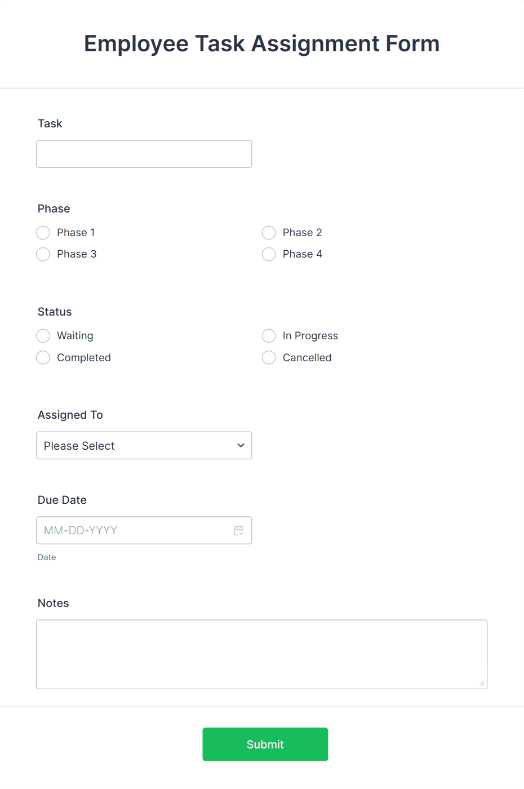Click the Date helper label below Due Date

(47, 557)
